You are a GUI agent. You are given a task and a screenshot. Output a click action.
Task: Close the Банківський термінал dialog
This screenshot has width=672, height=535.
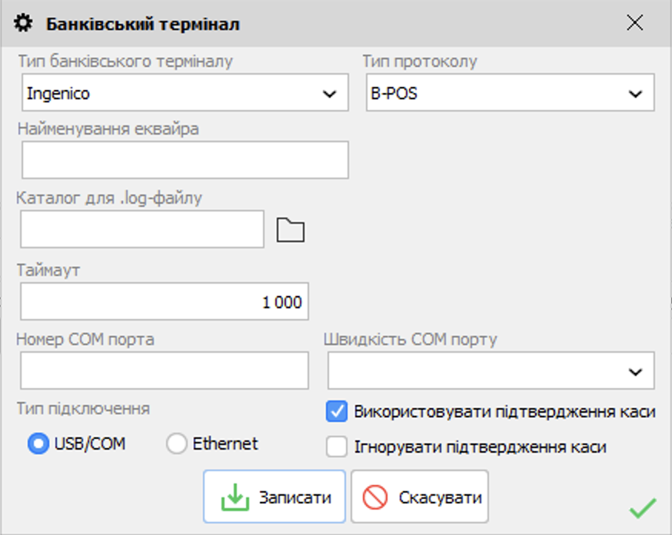(635, 22)
